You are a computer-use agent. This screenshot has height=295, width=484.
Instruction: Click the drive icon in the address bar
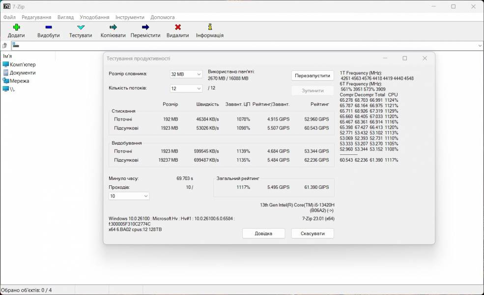[x=15, y=45]
